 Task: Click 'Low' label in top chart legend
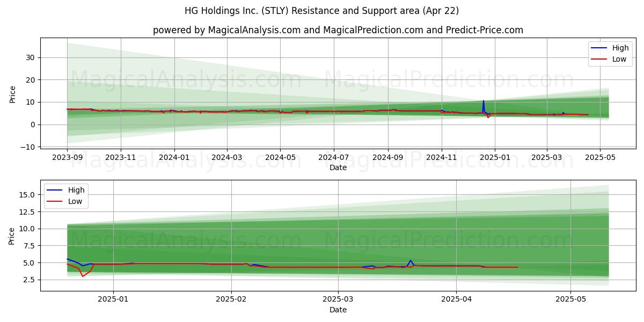(620, 59)
